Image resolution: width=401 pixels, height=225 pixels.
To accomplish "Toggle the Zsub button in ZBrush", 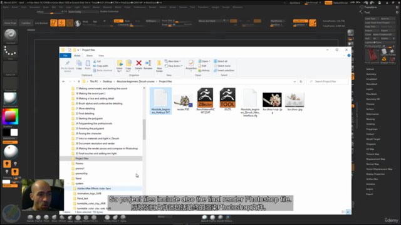I will pyautogui.click(x=127, y=21).
